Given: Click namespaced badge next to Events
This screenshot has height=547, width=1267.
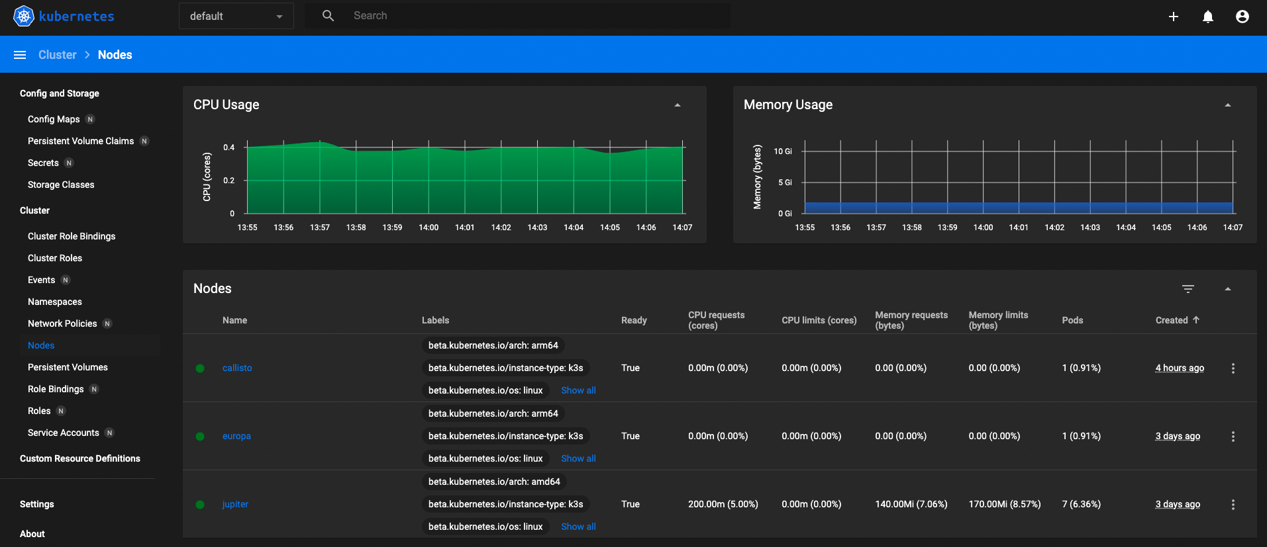Looking at the screenshot, I should [x=66, y=280].
